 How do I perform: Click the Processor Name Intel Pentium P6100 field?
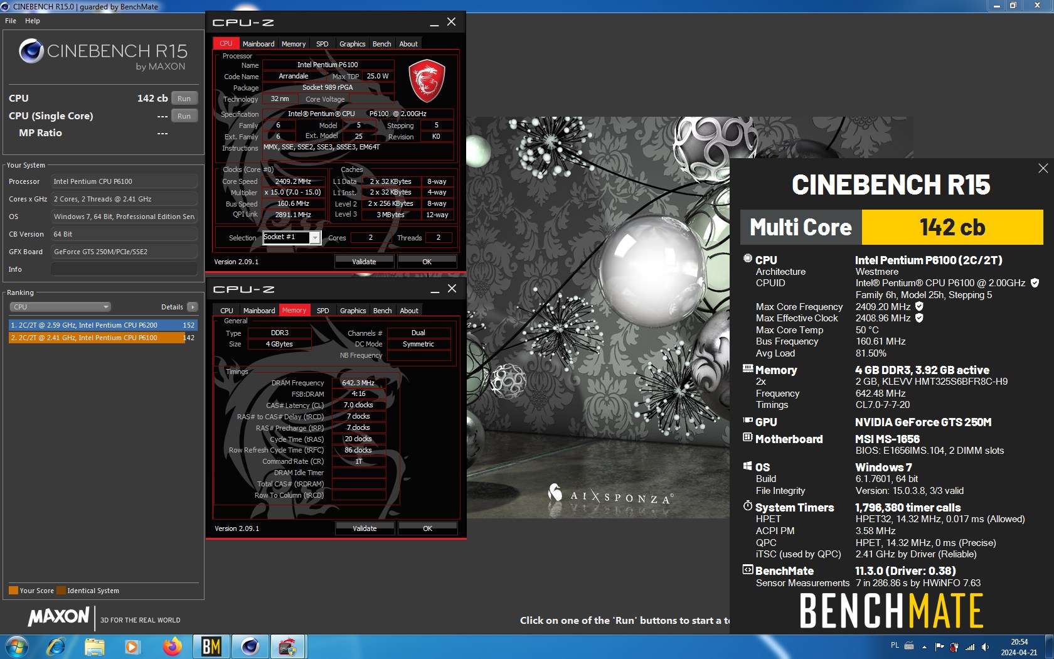pyautogui.click(x=327, y=65)
